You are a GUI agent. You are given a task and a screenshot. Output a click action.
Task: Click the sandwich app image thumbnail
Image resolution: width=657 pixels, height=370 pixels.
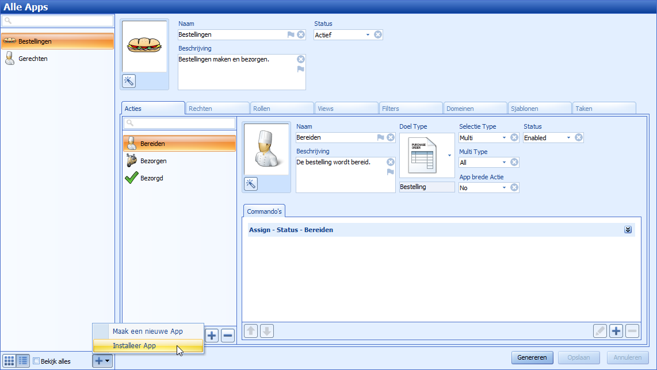(144, 46)
